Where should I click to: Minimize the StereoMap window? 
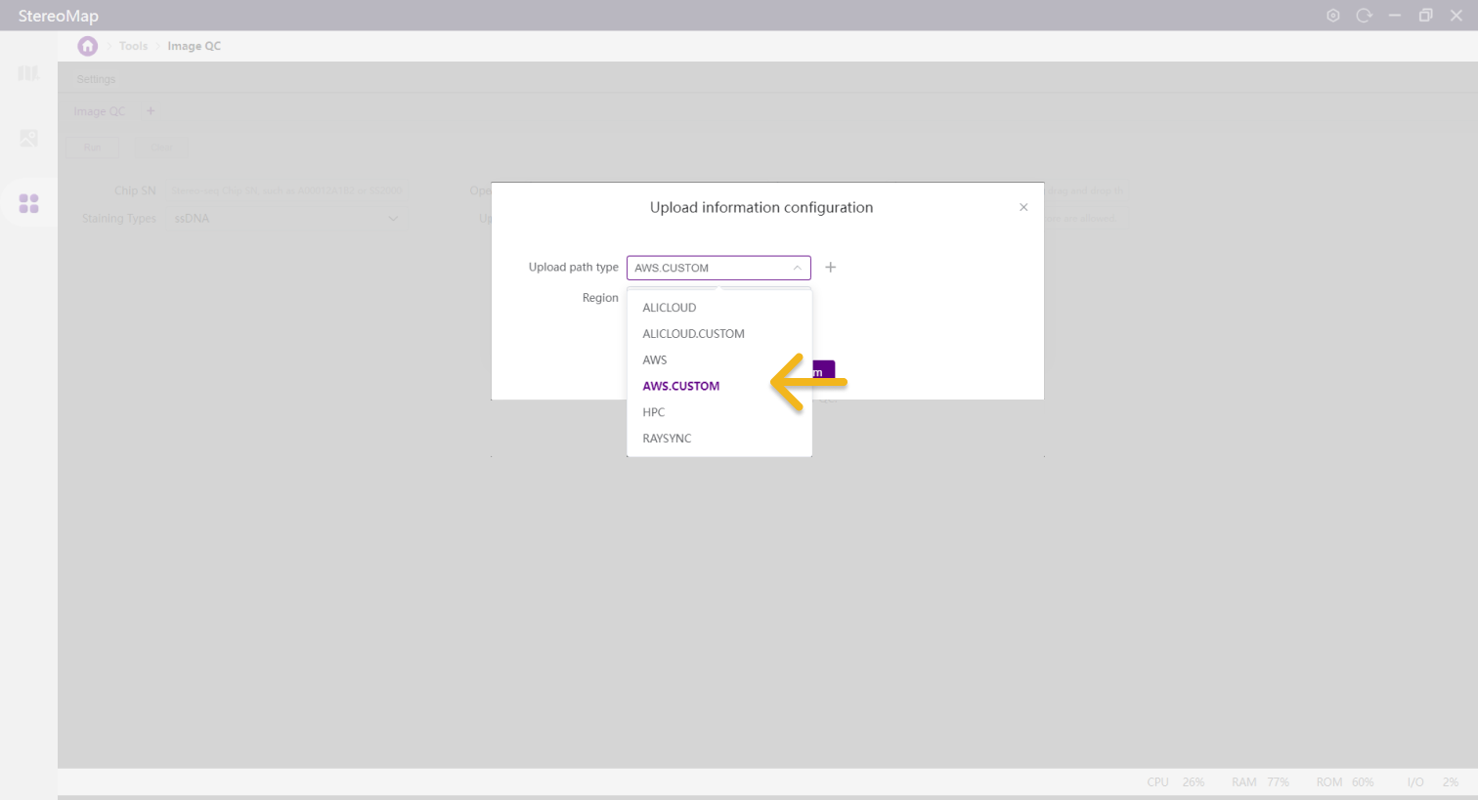pos(1395,16)
